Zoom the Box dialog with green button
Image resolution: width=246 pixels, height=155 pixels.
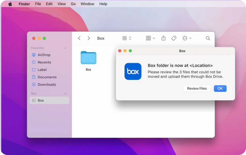130,51
